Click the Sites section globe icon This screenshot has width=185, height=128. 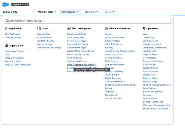click(39, 28)
